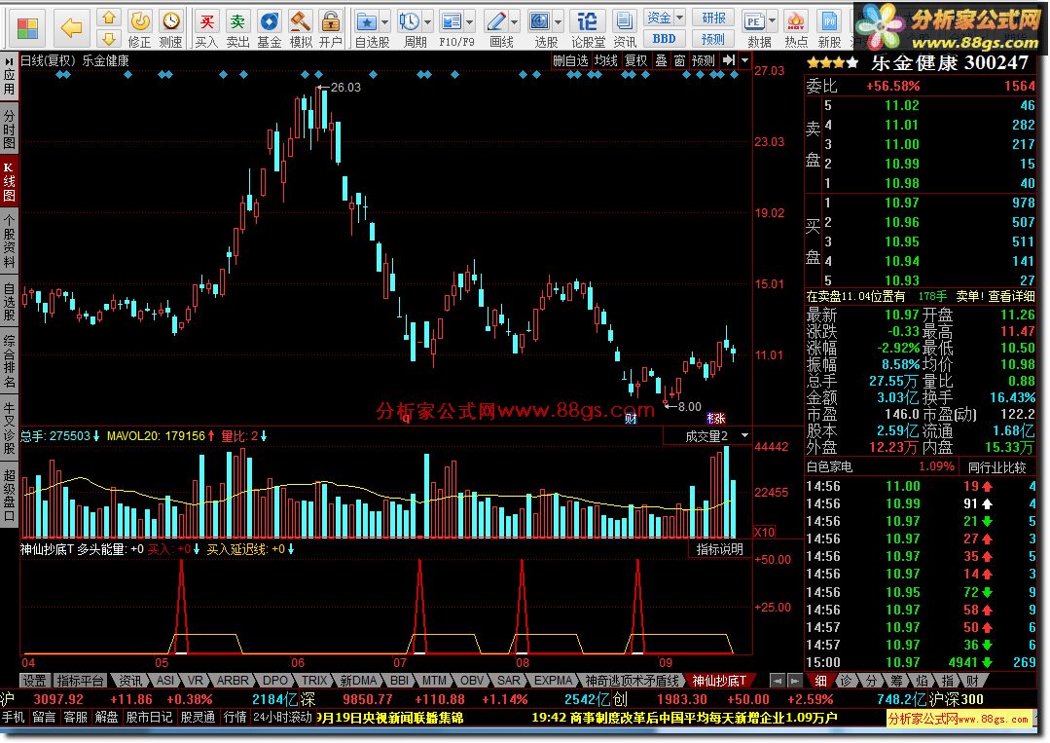Toggle 复权 price adjustment on chart
Viewport: 1050px width, 743px height.
pyautogui.click(x=636, y=61)
